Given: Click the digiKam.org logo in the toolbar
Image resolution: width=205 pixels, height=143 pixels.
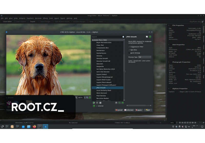Looking at the screenshot, I should [197, 21].
